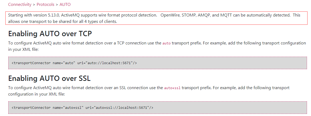Click the red-outlined intro paragraph box
The width and height of the screenshot is (311, 116).
tap(157, 18)
